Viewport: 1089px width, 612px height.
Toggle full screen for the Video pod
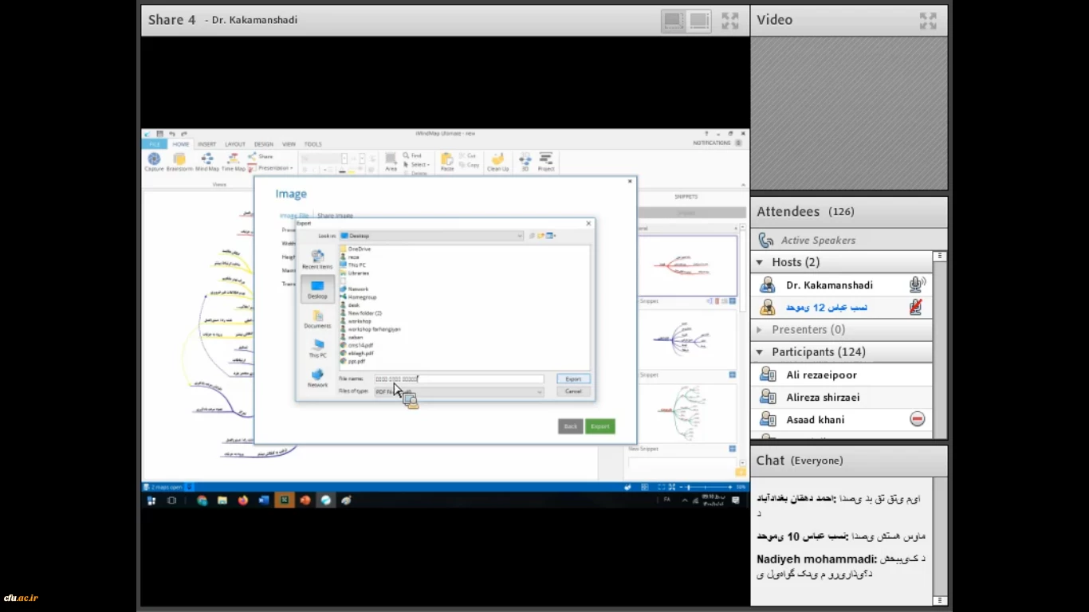pos(927,21)
